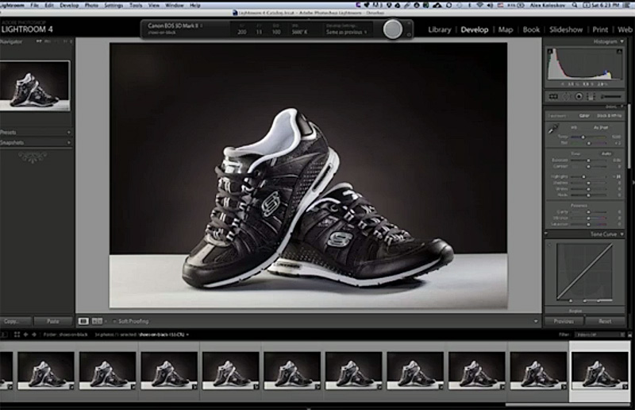The image size is (635, 410).
Task: Select the Adjustment Brush tool icon
Action: coord(610,96)
